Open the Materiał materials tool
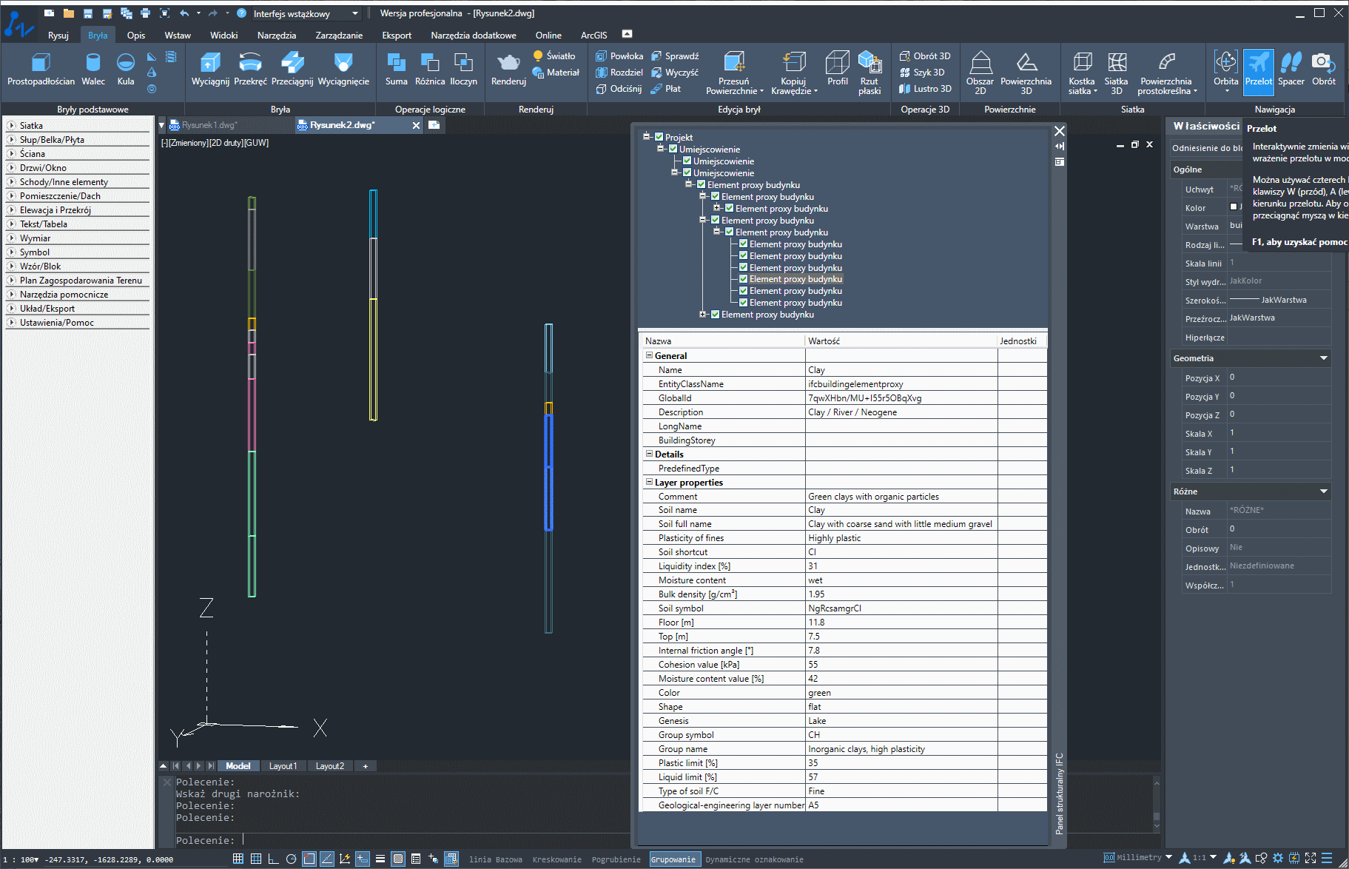Image resolution: width=1349 pixels, height=869 pixels. tap(556, 72)
